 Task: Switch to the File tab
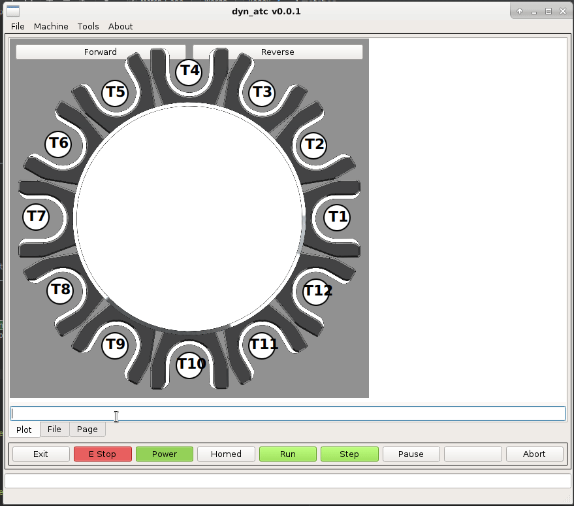coord(54,429)
